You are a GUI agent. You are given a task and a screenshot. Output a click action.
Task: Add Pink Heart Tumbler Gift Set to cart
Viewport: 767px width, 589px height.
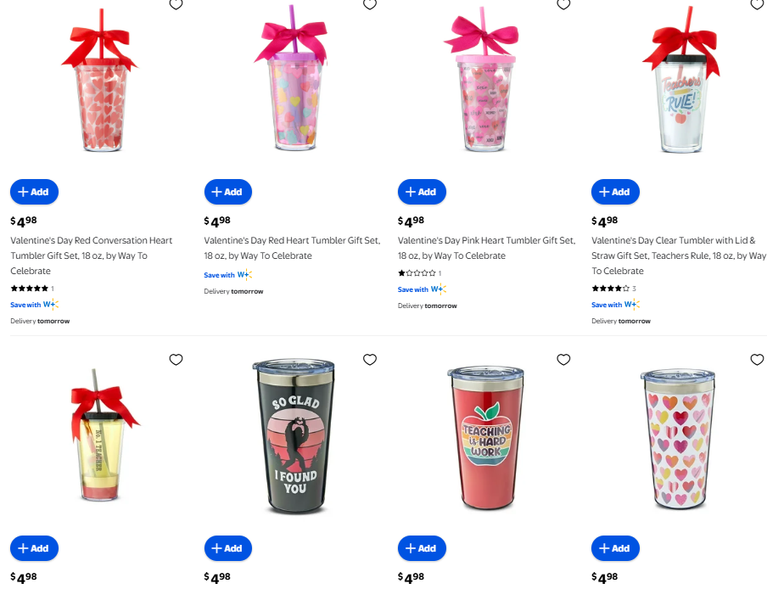point(422,192)
